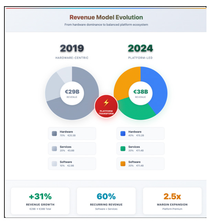Screen dimensions: 212x221
Task: Click the green 2024 Services legend swatch
Action: point(123,149)
